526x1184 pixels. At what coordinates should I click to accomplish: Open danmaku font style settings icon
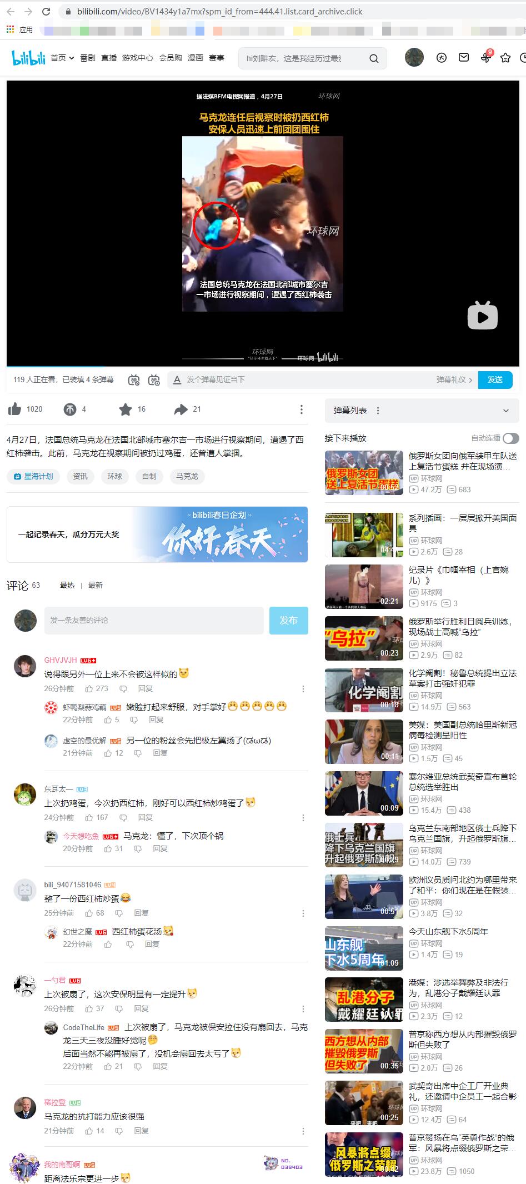pyautogui.click(x=177, y=380)
